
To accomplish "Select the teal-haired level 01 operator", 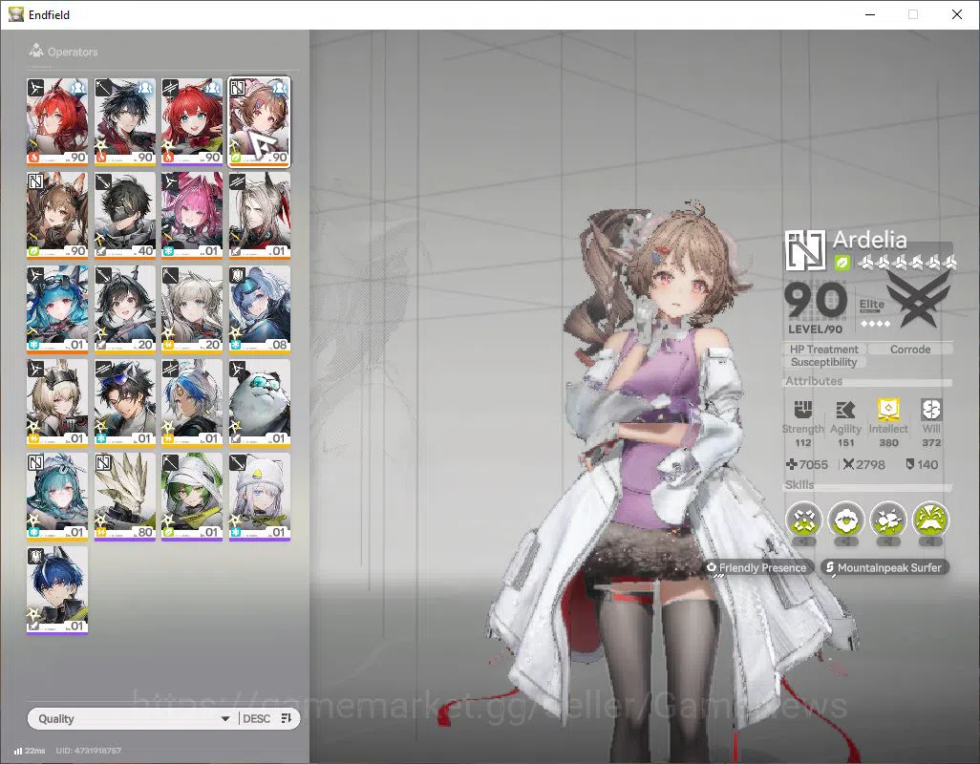I will 57,496.
